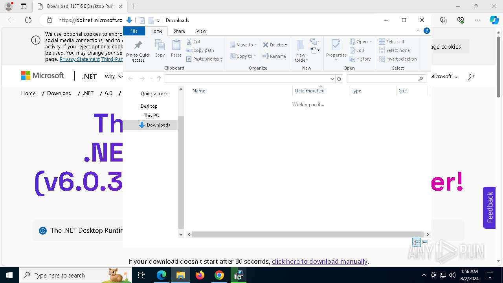Switch to large thumbnails view icon
The width and height of the screenshot is (503, 283).
[425, 242]
